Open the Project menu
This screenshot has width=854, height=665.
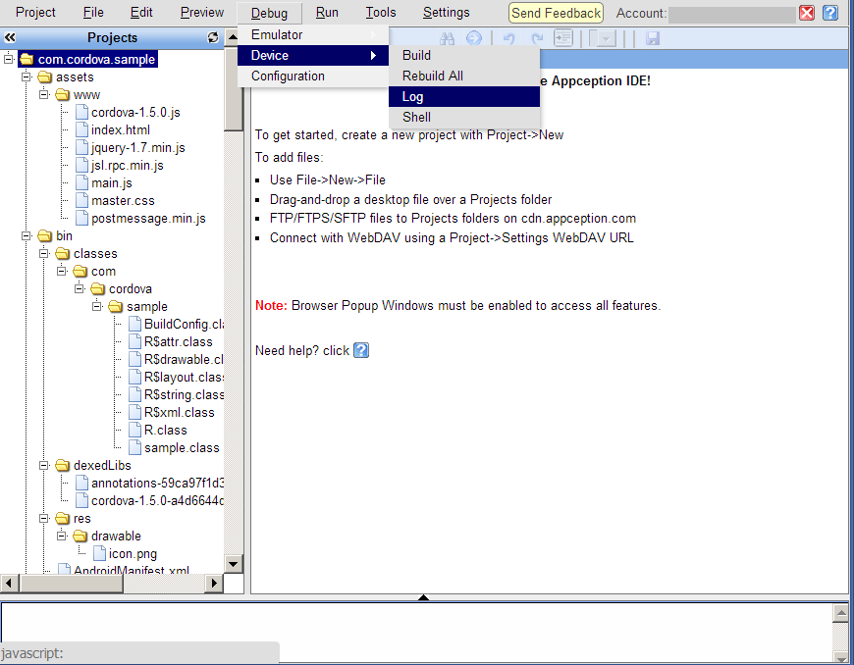35,12
